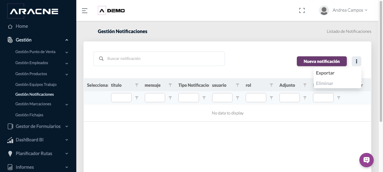383x172 pixels.
Task: Click the Home house icon
Action: [10, 27]
